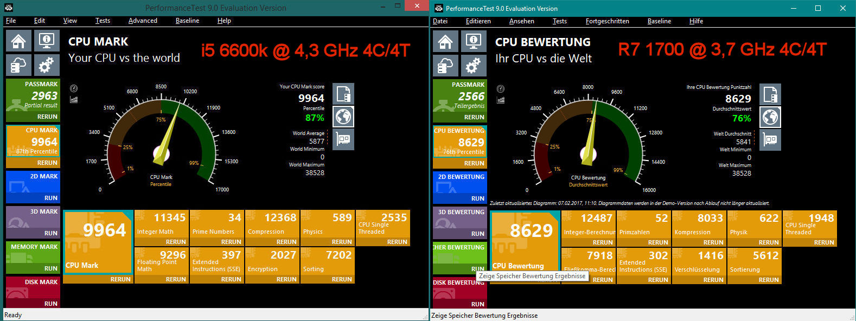
Task: Rerun PassMark 2566 test in right window
Action: (x=474, y=117)
